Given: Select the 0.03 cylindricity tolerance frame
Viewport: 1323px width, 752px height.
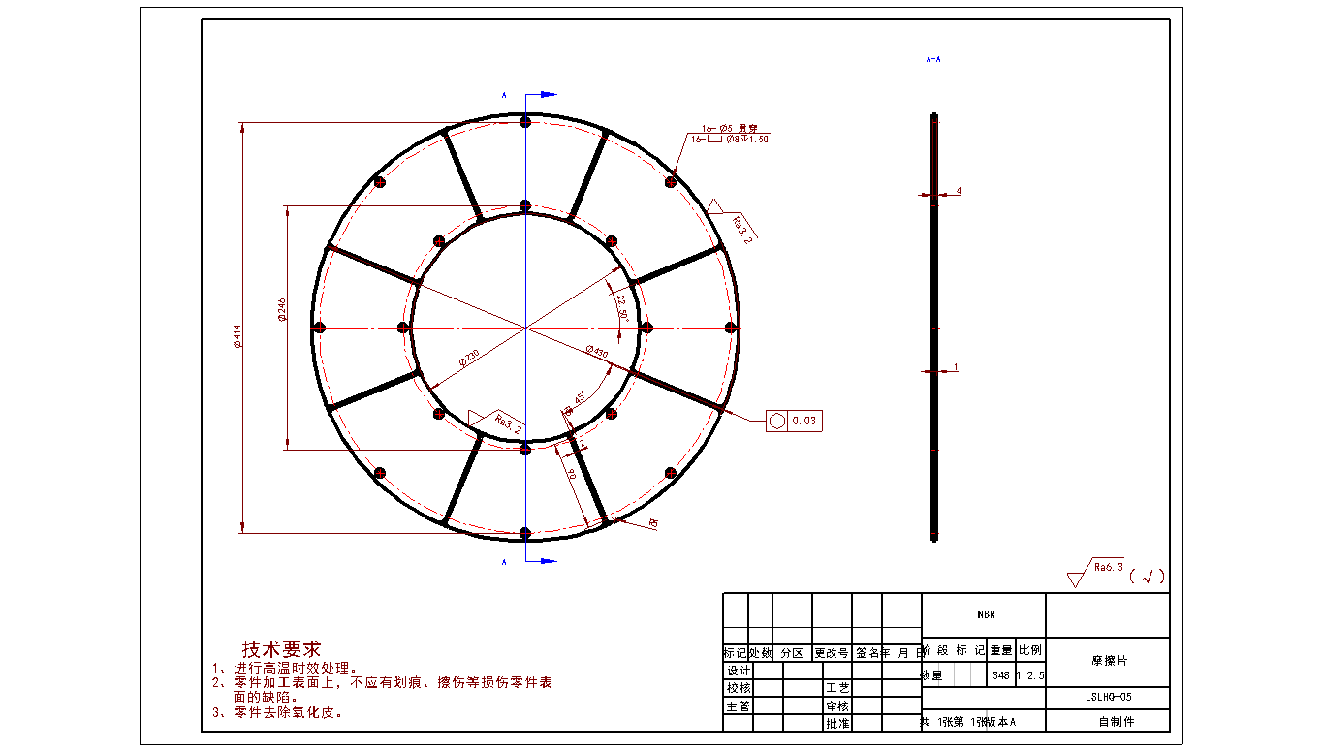Looking at the screenshot, I should (x=794, y=421).
